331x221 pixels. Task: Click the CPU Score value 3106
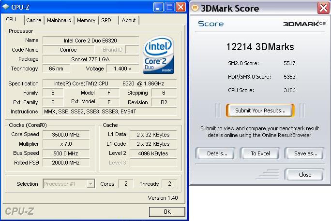click(x=289, y=90)
